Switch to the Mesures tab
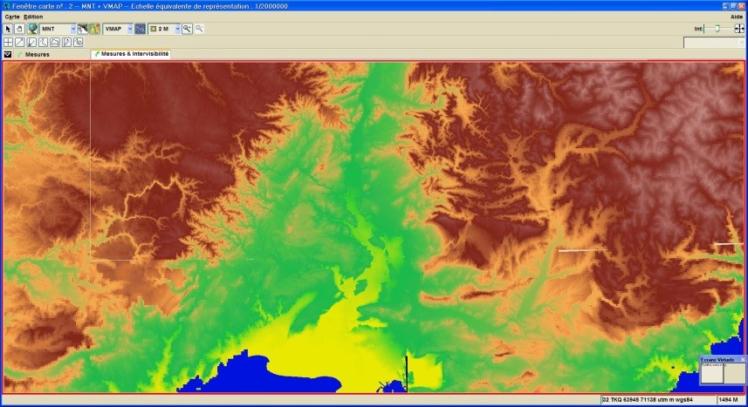The width and height of the screenshot is (748, 407). [37, 54]
